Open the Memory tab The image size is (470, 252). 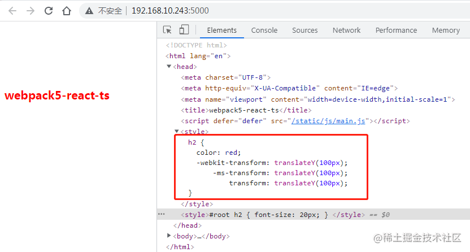[x=446, y=31]
